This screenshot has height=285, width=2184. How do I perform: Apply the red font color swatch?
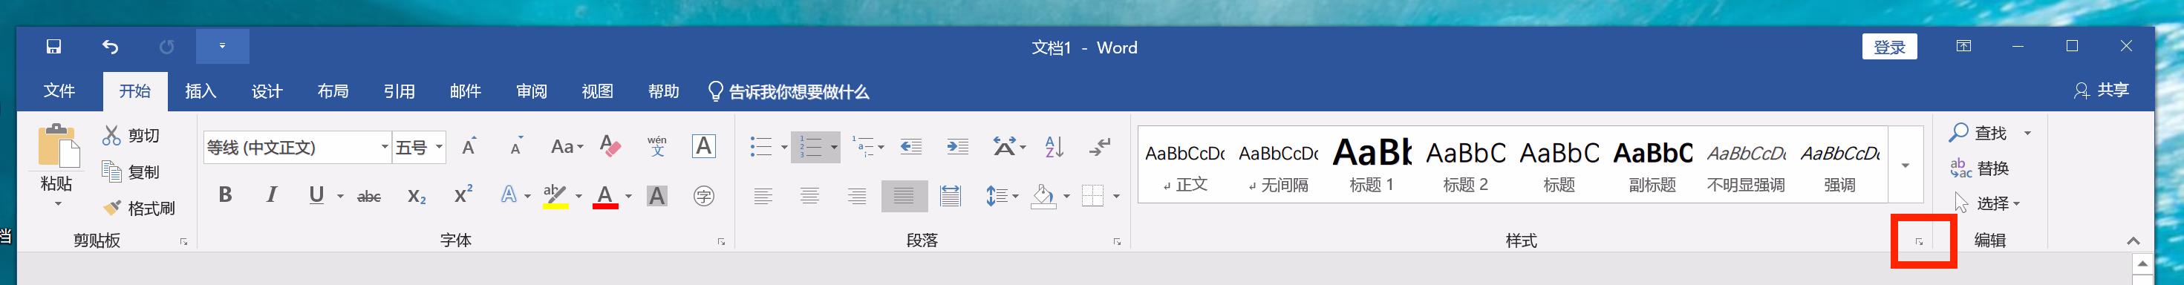pyautogui.click(x=604, y=196)
